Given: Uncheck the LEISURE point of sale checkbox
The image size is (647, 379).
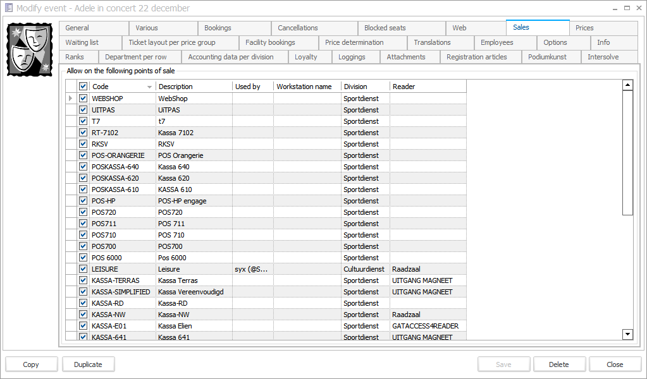Looking at the screenshot, I should tap(83, 269).
